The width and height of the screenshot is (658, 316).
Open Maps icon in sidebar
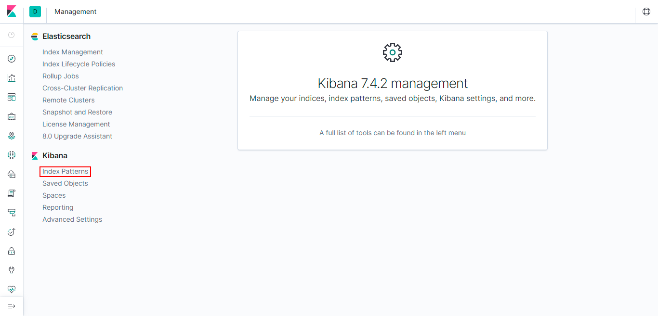[12, 136]
